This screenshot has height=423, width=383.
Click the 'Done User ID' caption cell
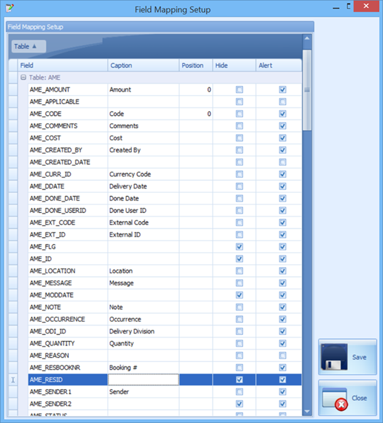click(143, 211)
